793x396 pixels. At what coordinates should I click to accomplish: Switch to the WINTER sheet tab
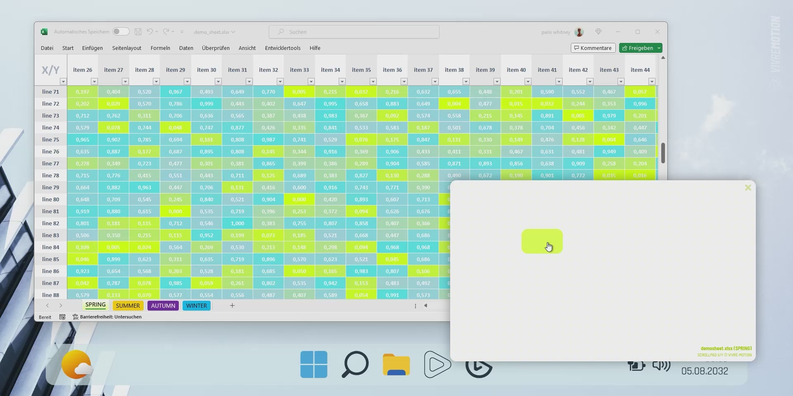196,306
